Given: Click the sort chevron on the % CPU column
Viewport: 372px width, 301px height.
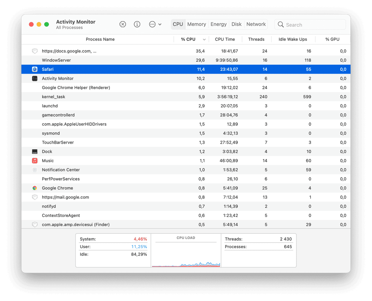Looking at the screenshot, I should tap(204, 39).
